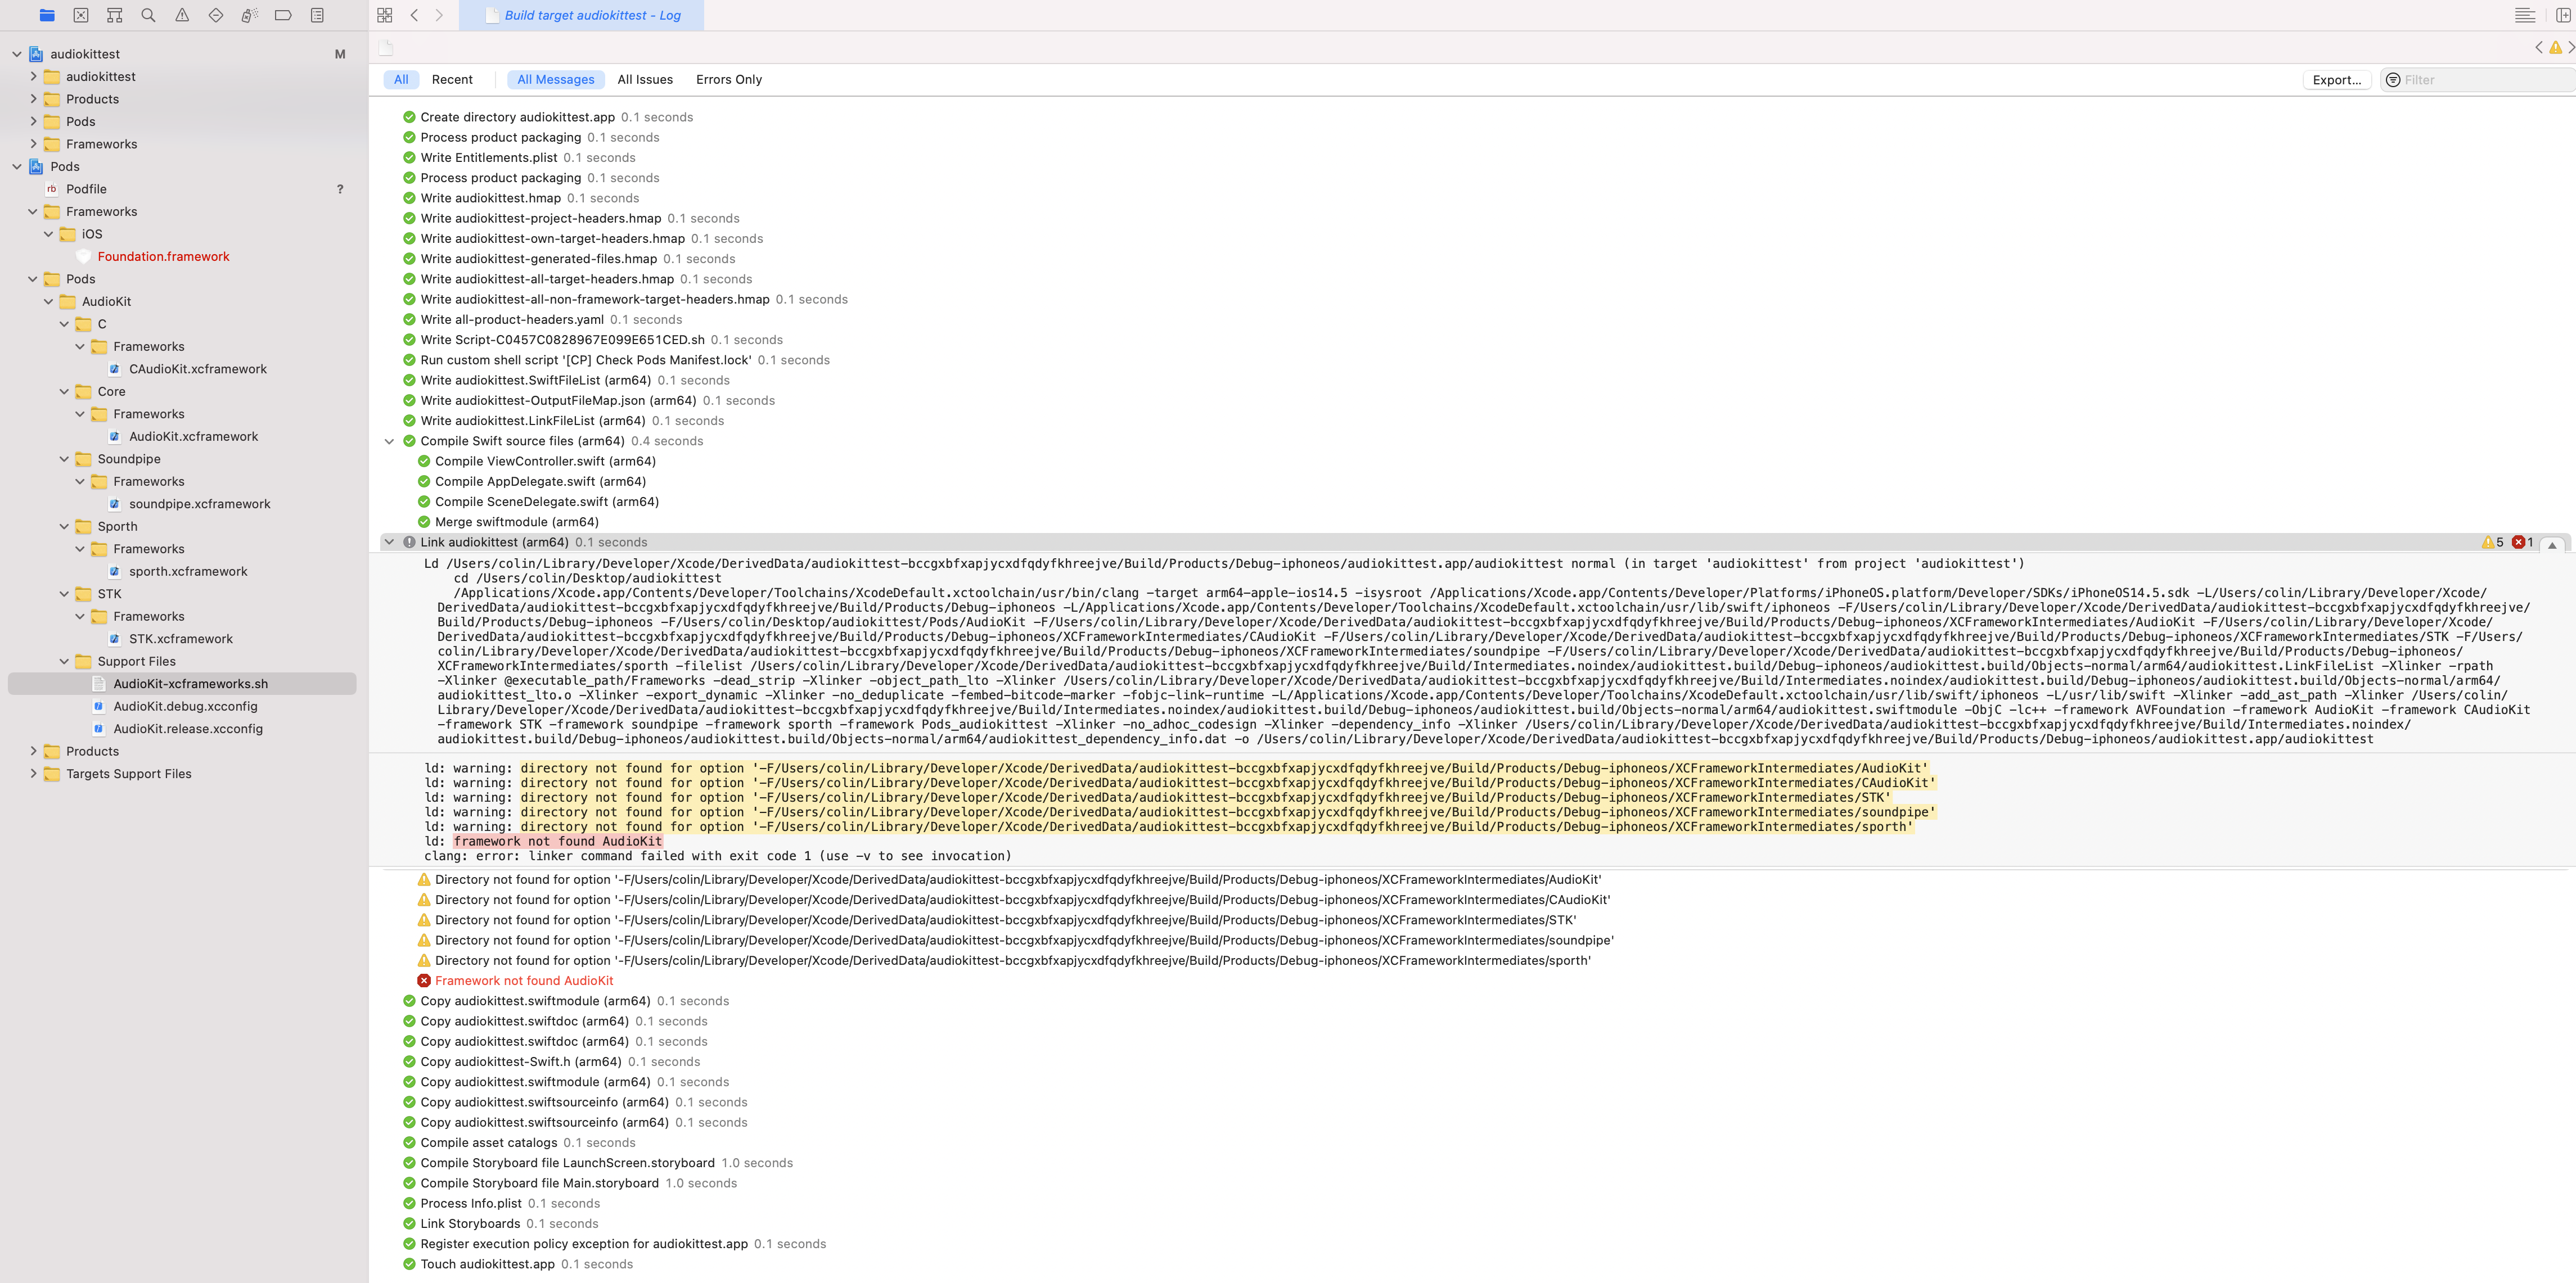Open the Source Control navigator
Viewport: 2576px width, 1283px height.
(x=81, y=15)
